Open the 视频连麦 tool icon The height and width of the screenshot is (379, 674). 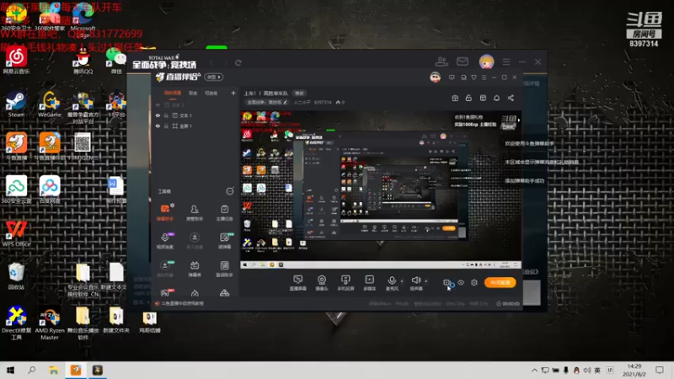(165, 241)
